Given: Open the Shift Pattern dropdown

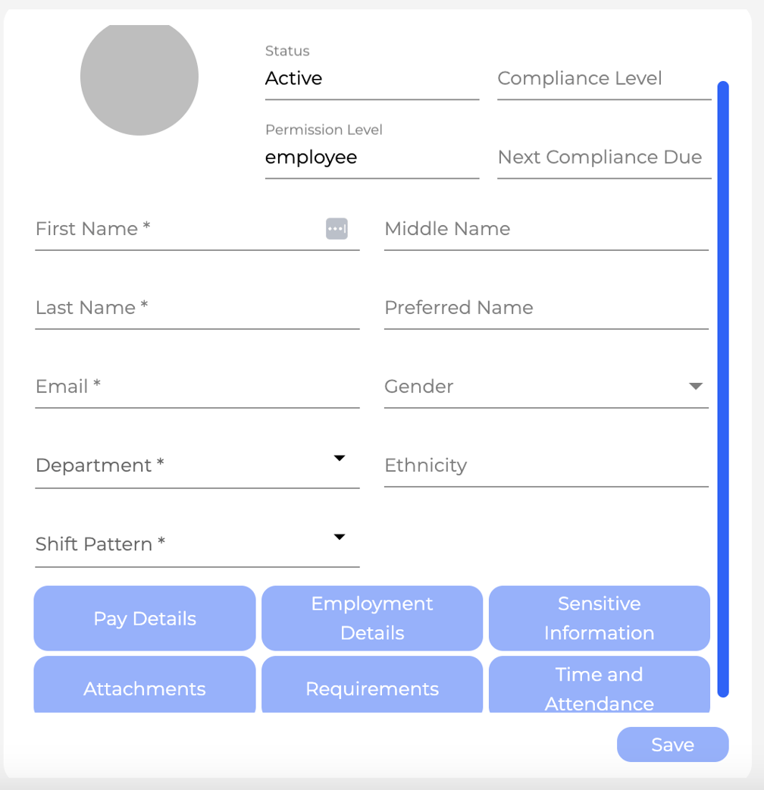Looking at the screenshot, I should [340, 537].
